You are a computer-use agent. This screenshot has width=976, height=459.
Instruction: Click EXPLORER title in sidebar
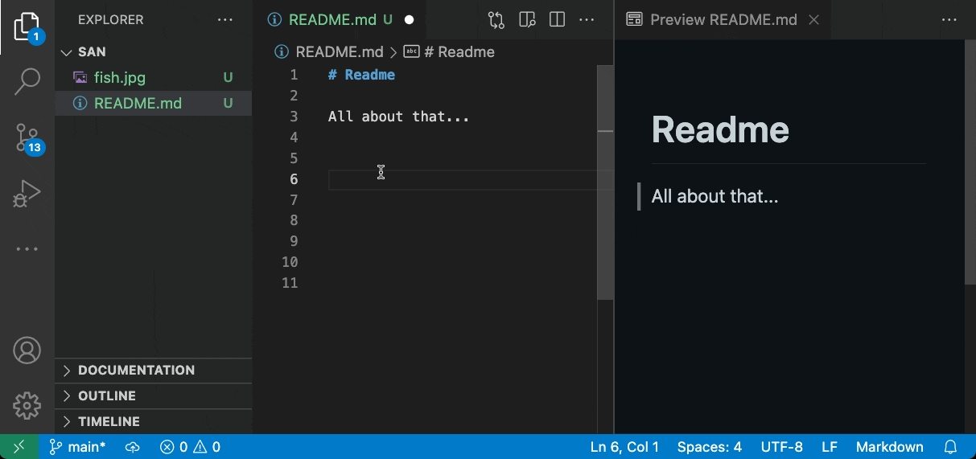coord(111,20)
